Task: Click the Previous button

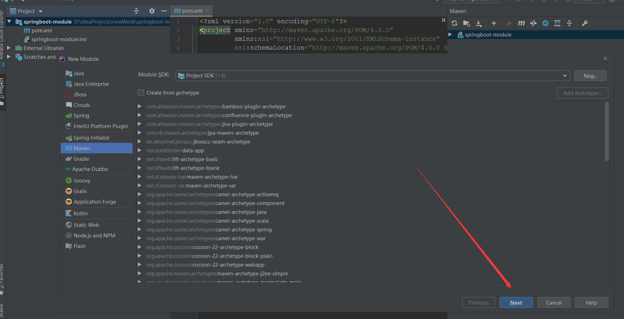Action: [478, 302]
